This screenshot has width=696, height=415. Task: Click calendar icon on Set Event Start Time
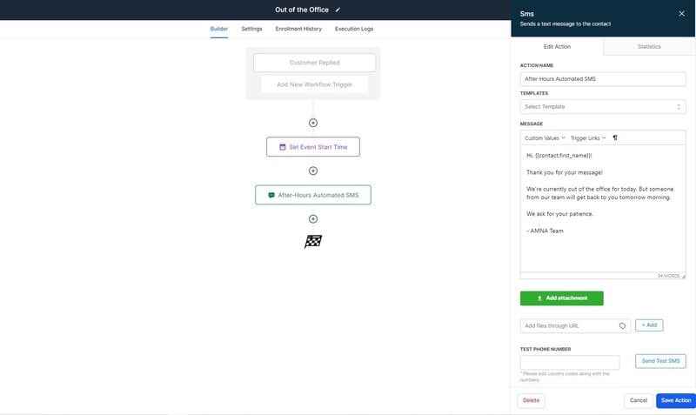coord(282,147)
